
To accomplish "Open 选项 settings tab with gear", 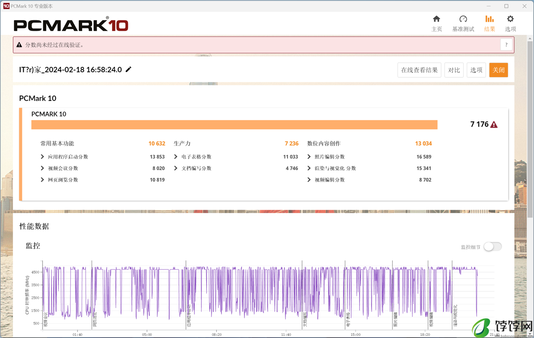I will 510,24.
